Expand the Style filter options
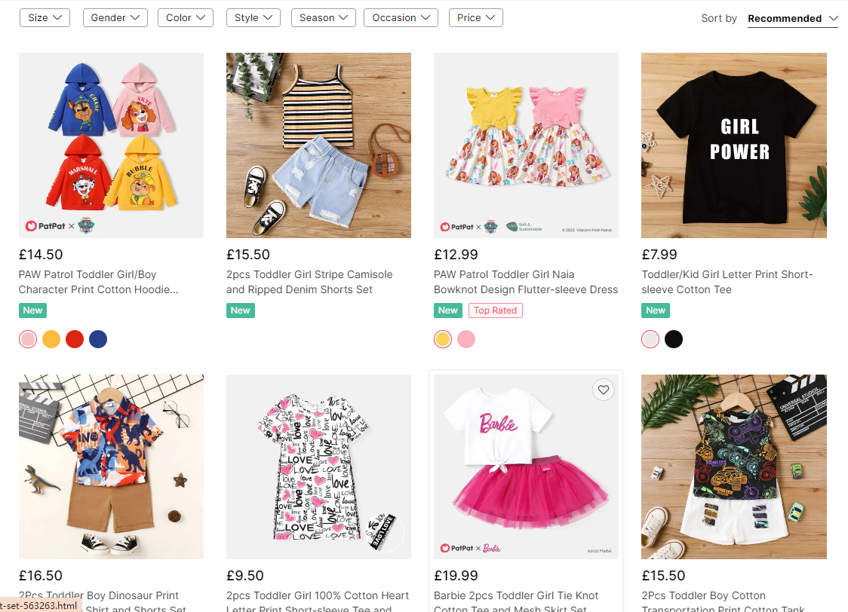 pyautogui.click(x=253, y=18)
